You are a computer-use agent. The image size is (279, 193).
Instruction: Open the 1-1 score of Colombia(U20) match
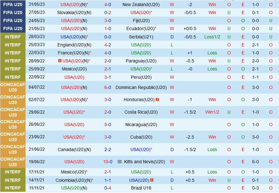click(x=108, y=180)
